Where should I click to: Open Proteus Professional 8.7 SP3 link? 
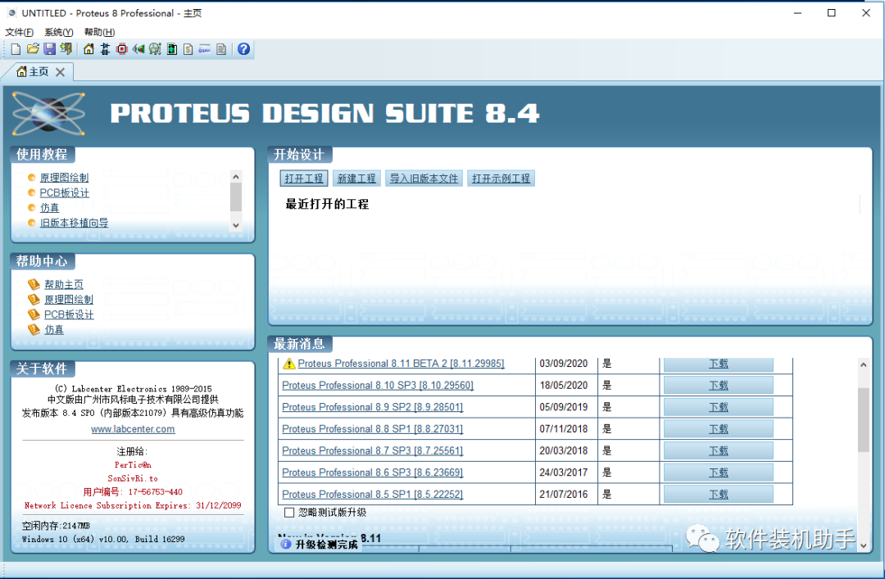click(x=373, y=451)
